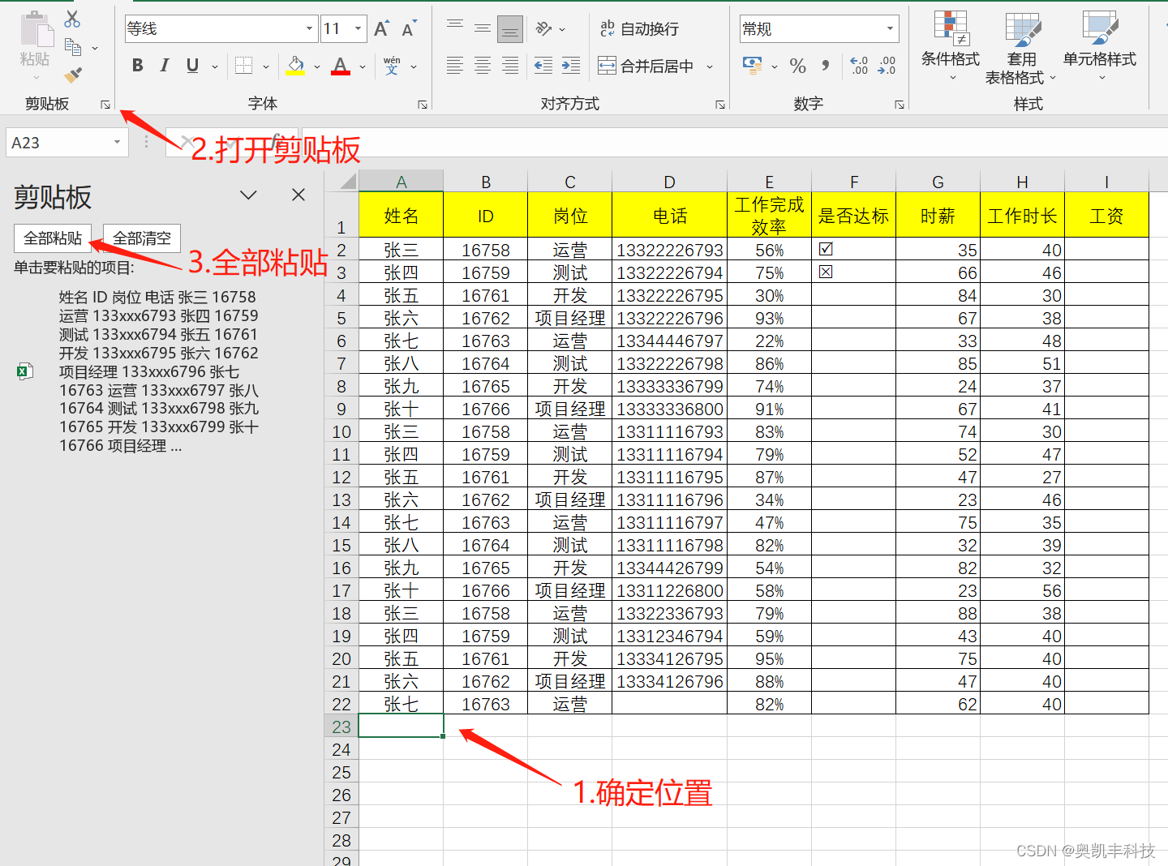
Task: Toggle underline formatting
Action: tap(192, 66)
